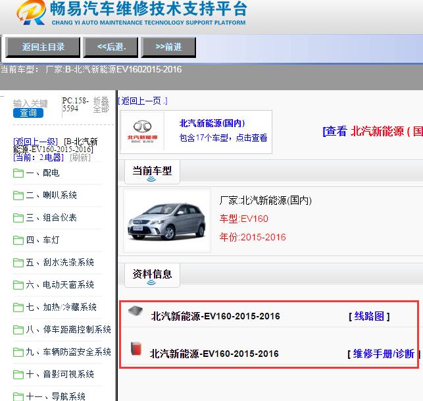This screenshot has height=401, width=423.
Task: Select the 资料信息 tab
Action: click(x=152, y=275)
